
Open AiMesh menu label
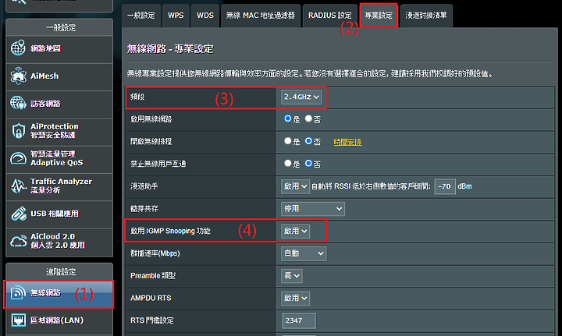(x=44, y=76)
